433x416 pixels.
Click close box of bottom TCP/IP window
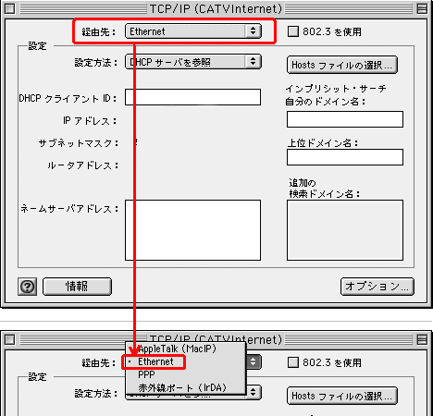click(x=10, y=339)
